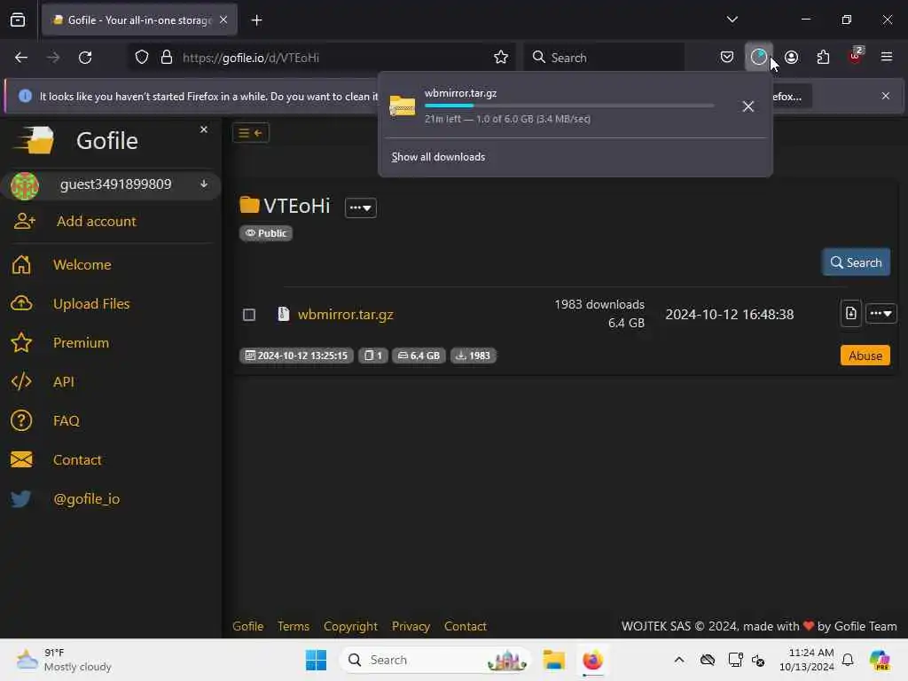Click the 6.4 GB size badge
Image resolution: width=908 pixels, height=681 pixels.
point(419,356)
